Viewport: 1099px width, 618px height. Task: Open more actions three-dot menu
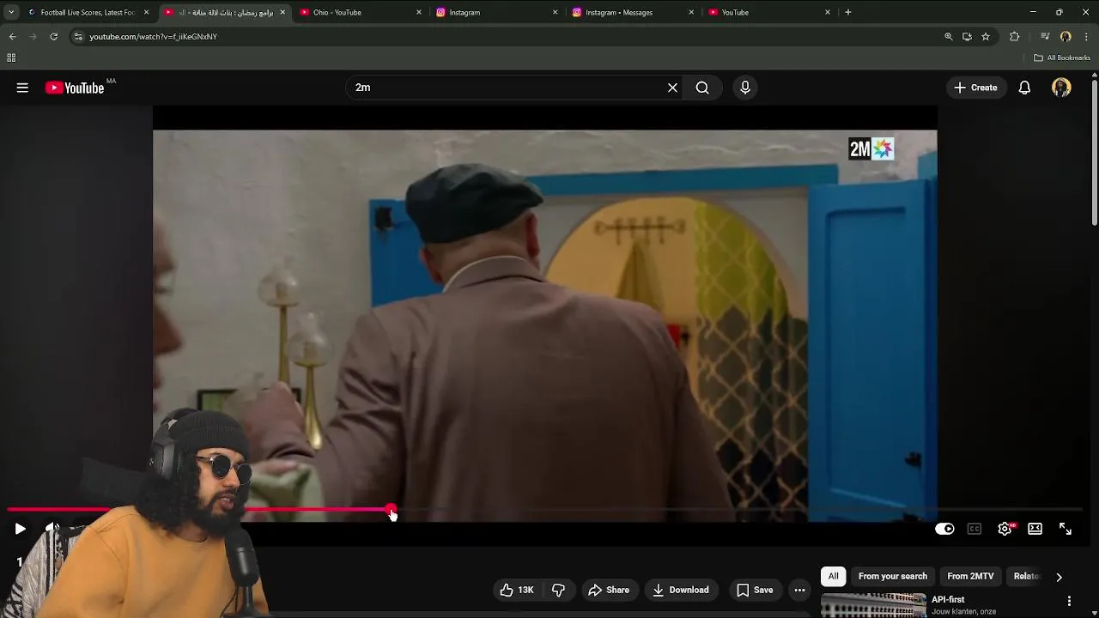pos(799,590)
